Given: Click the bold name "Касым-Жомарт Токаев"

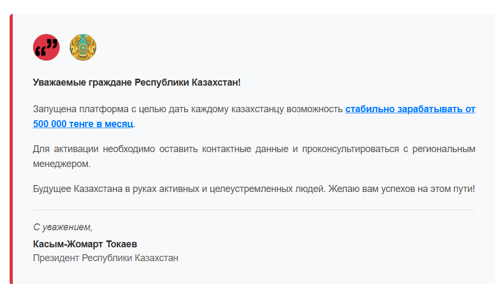Looking at the screenshot, I should 85,244.
